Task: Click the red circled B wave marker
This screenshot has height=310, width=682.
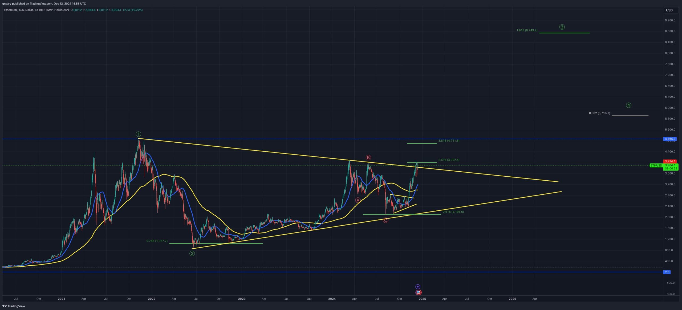Action: pos(368,158)
